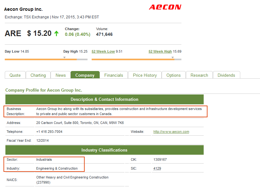260x188 pixels.
Task: Click the CIK number 1309167
Action: [160, 159]
